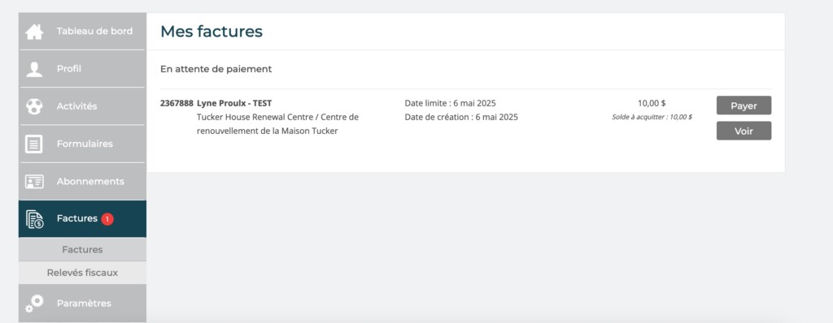Click the person silhouette Profil icon

tap(34, 70)
